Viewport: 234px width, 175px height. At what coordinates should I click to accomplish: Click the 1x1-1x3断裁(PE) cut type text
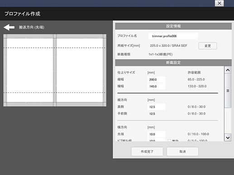[161, 54]
